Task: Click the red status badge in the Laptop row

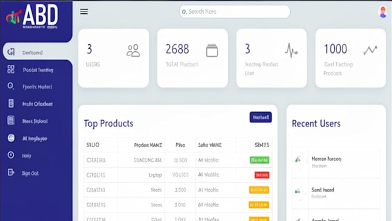Action: (262, 175)
